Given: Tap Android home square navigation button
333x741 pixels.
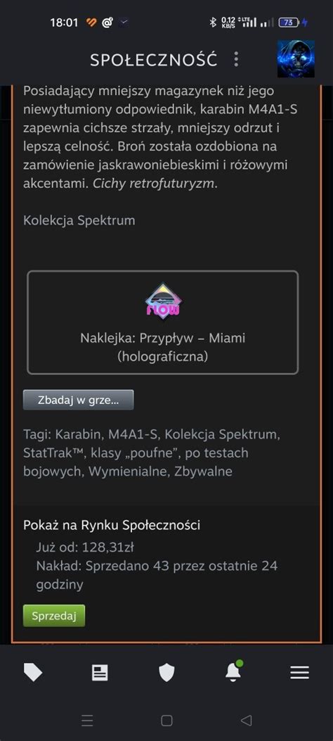Looking at the screenshot, I should click(x=166, y=720).
